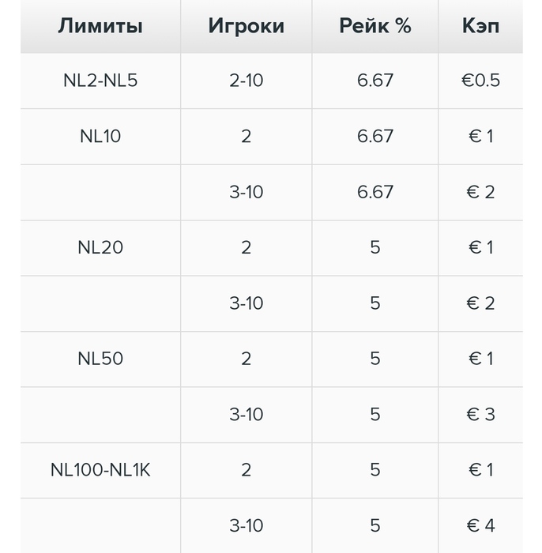Image resolution: width=542 pixels, height=553 pixels.
Task: Click the rake value 5 in NL50 row
Action: point(375,359)
